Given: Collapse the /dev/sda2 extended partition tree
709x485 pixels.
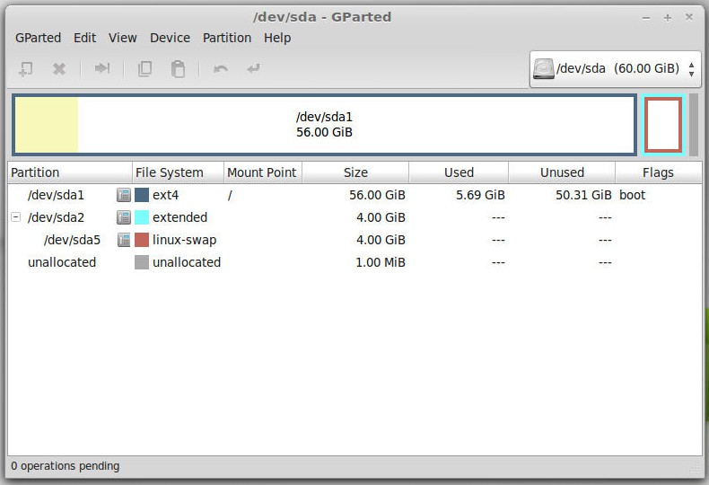Looking at the screenshot, I should tap(15, 217).
